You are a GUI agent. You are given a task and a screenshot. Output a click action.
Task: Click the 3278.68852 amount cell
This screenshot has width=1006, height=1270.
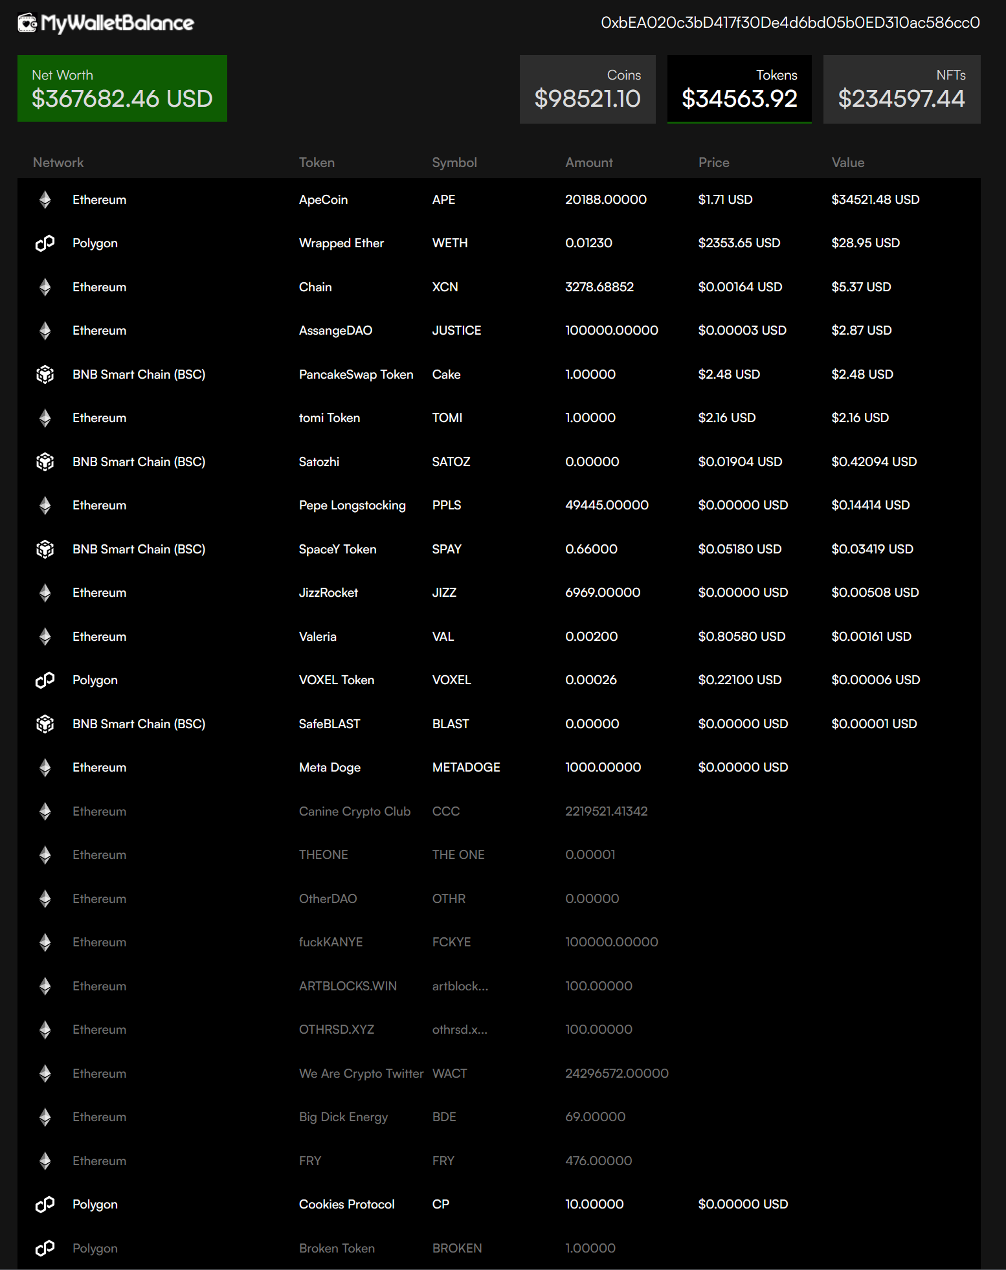coord(599,287)
